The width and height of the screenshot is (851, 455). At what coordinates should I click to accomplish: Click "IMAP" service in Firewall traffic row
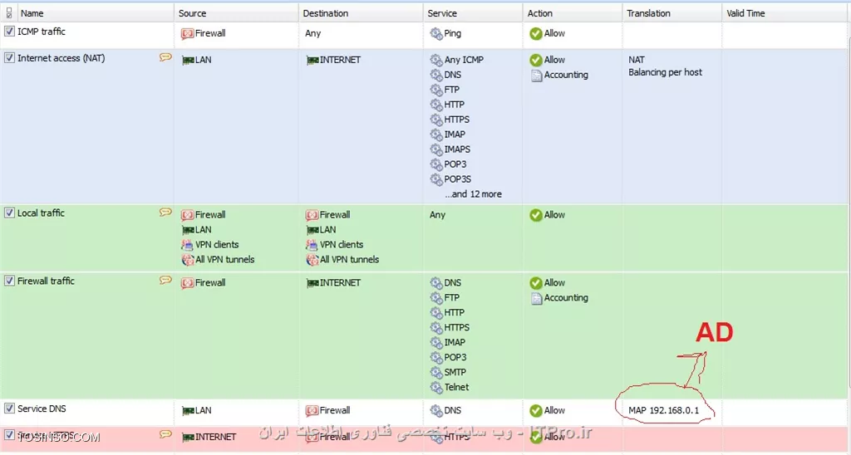coord(455,343)
